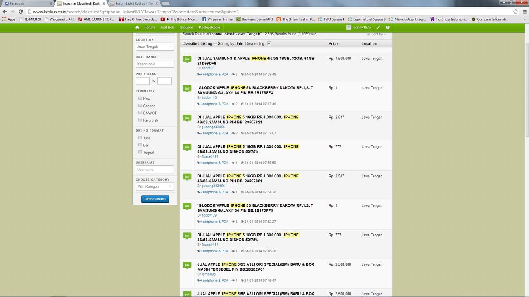
Task: Open the help question mark icon
Action: tap(388, 27)
